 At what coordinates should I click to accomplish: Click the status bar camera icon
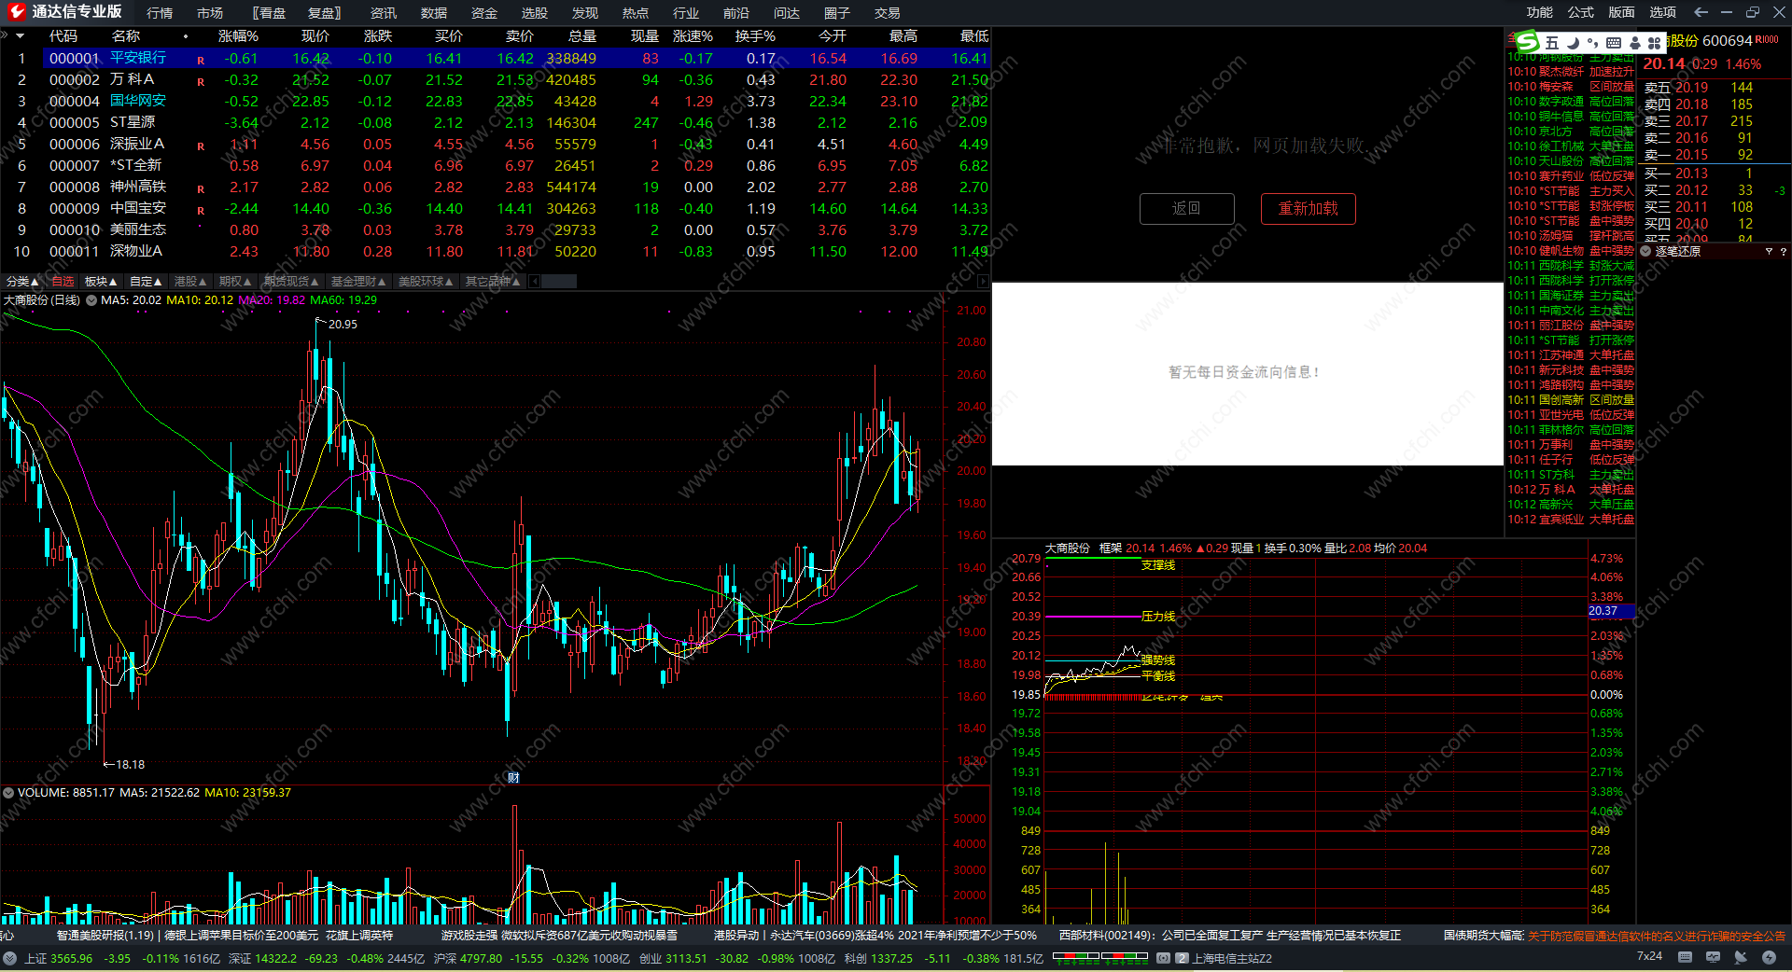click(1163, 958)
